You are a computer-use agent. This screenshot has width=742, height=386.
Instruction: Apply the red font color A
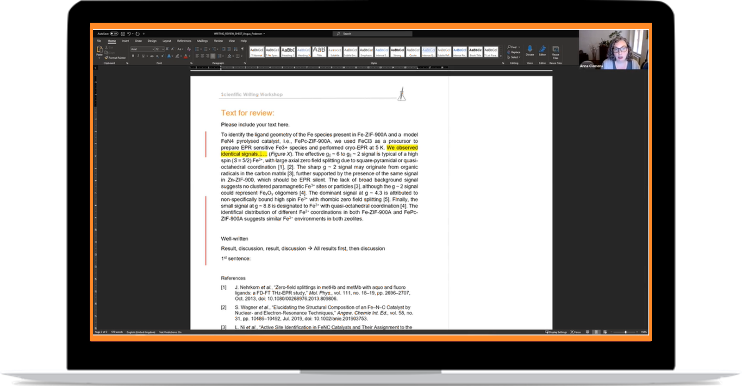click(x=186, y=56)
